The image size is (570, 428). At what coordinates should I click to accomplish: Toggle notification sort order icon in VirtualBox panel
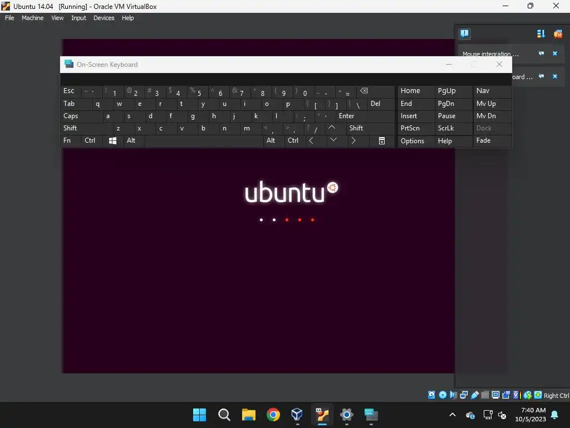pyautogui.click(x=541, y=34)
